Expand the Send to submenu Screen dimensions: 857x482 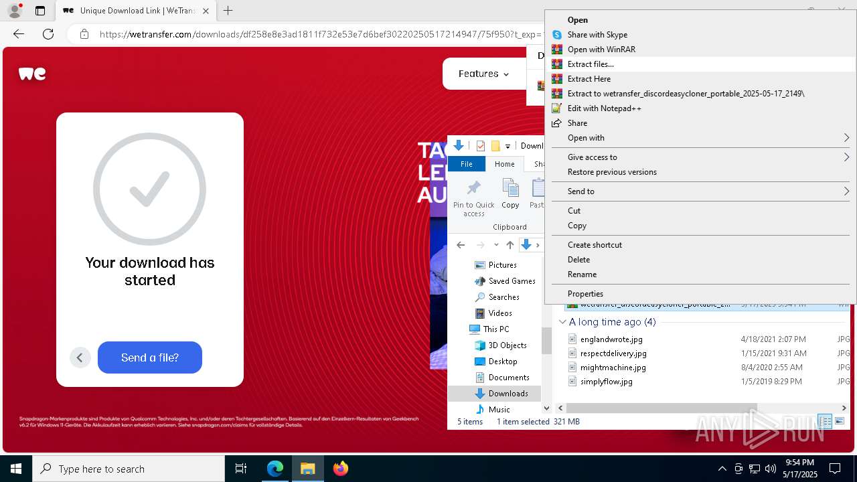pyautogui.click(x=700, y=191)
